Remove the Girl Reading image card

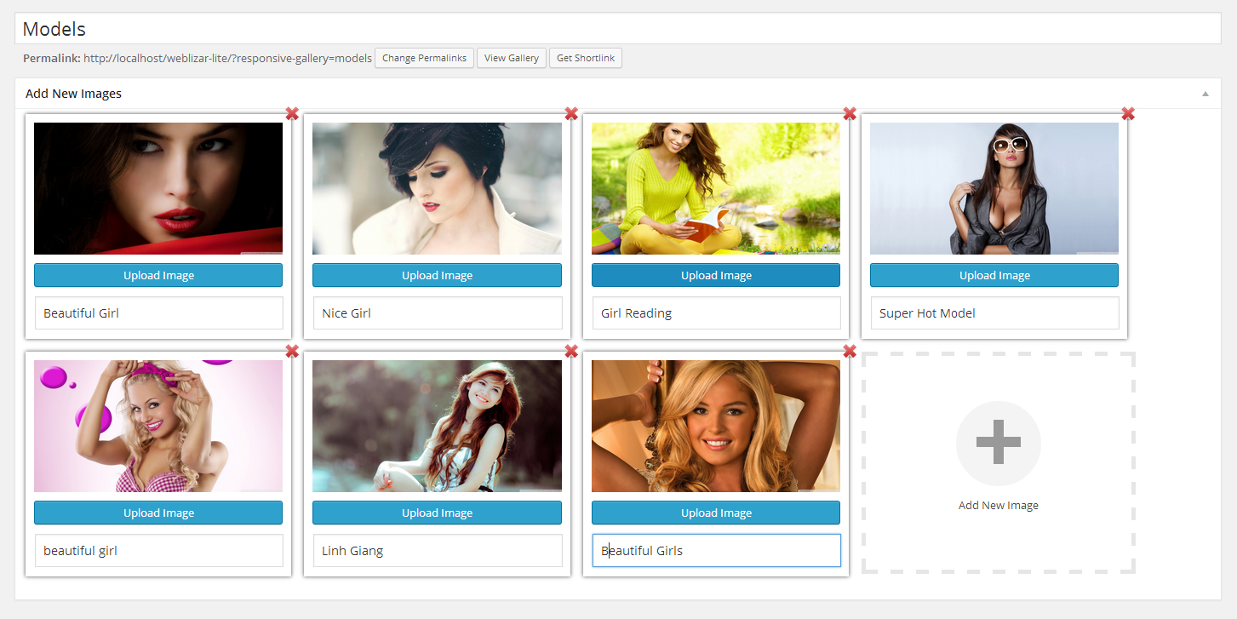[x=850, y=114]
